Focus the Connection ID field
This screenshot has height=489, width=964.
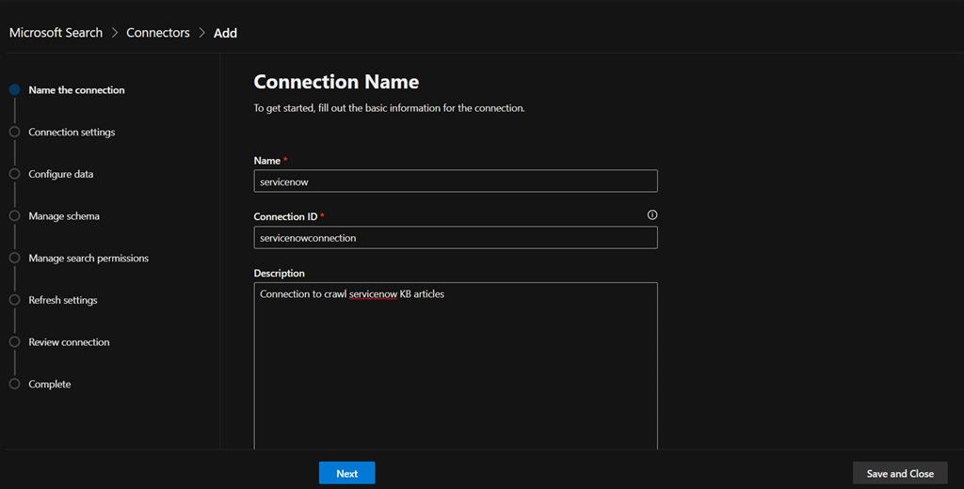coord(456,238)
